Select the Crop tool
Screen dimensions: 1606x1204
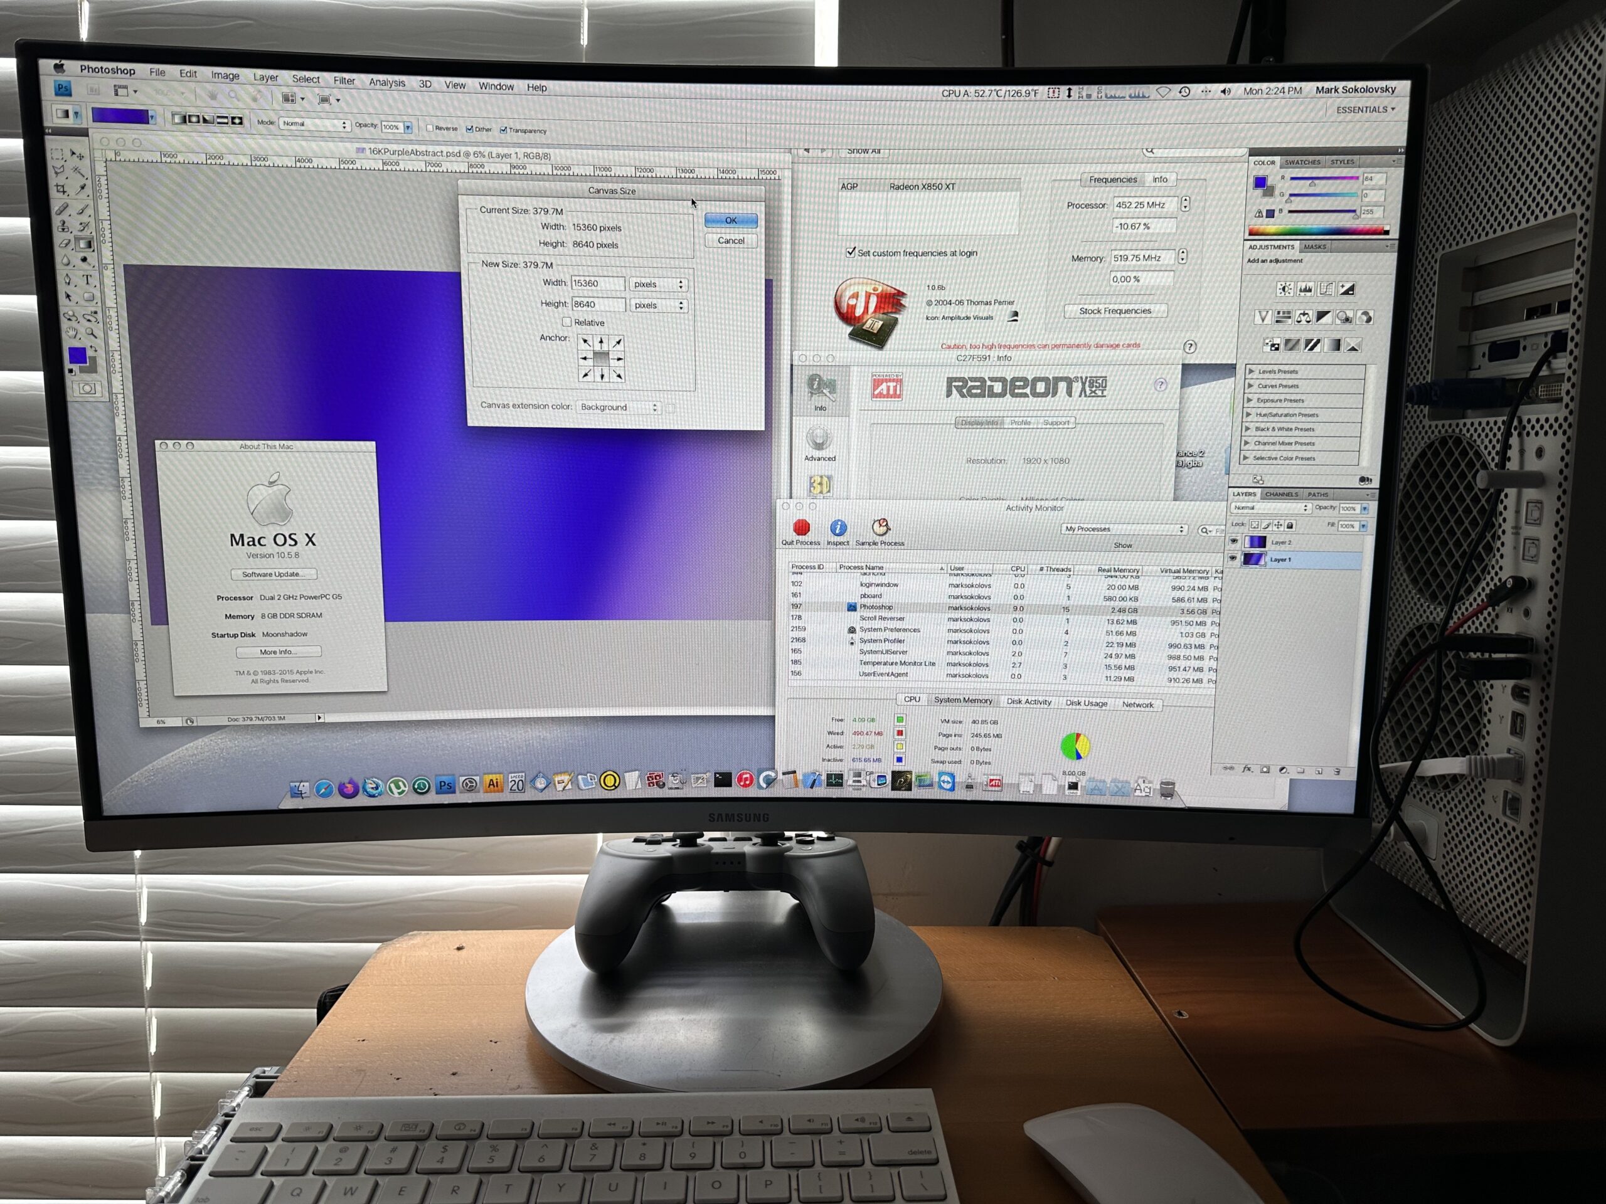[x=60, y=189]
